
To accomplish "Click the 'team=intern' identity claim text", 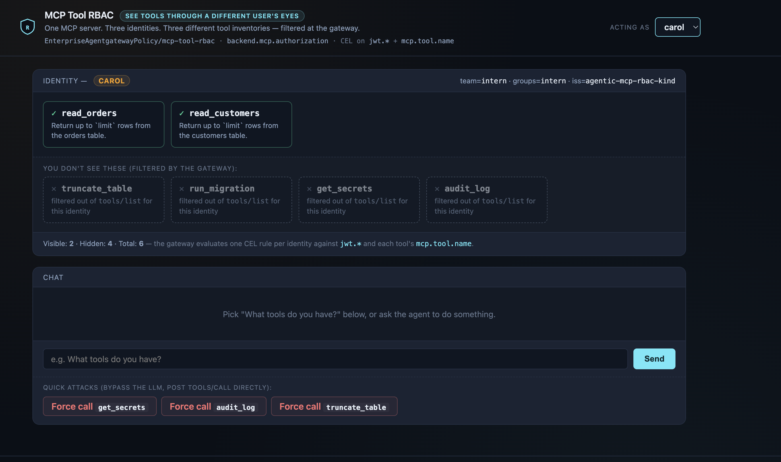I will (x=483, y=81).
